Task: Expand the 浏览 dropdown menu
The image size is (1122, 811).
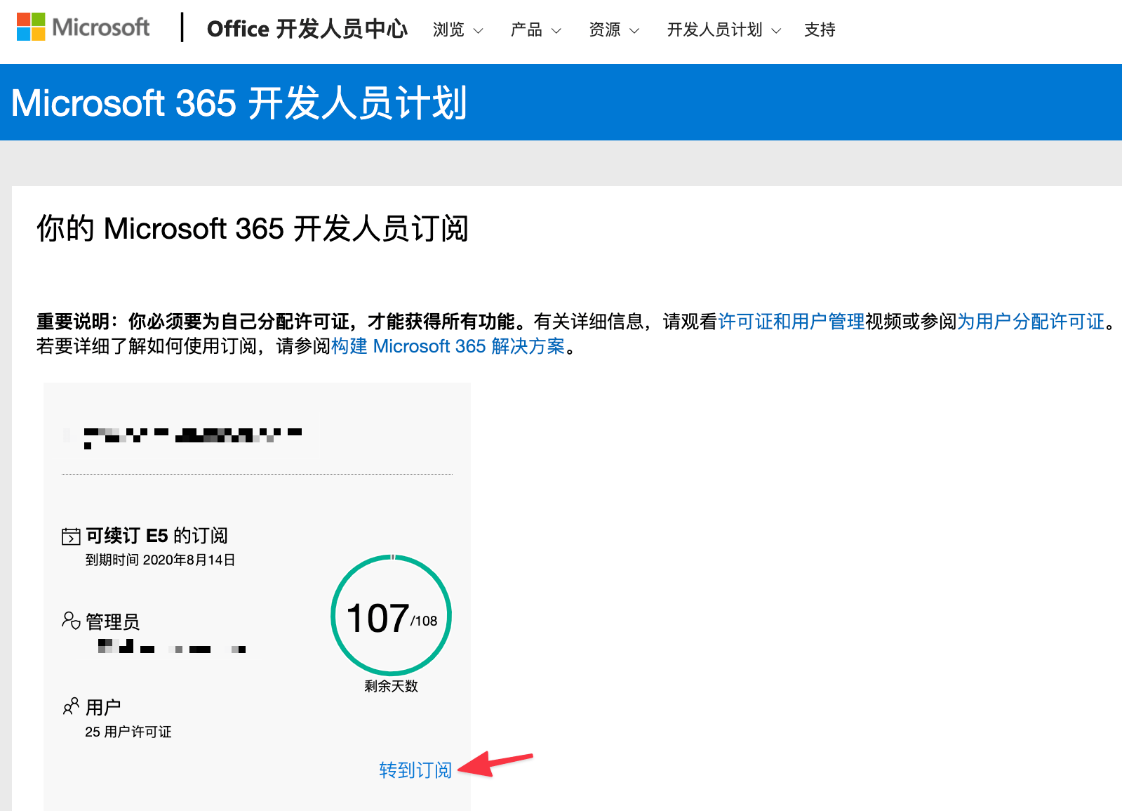Action: point(458,29)
